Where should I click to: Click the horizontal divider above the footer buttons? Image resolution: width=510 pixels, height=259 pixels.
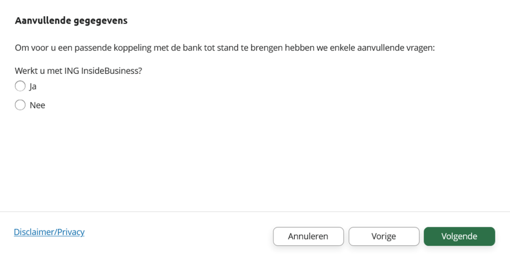[x=255, y=212]
